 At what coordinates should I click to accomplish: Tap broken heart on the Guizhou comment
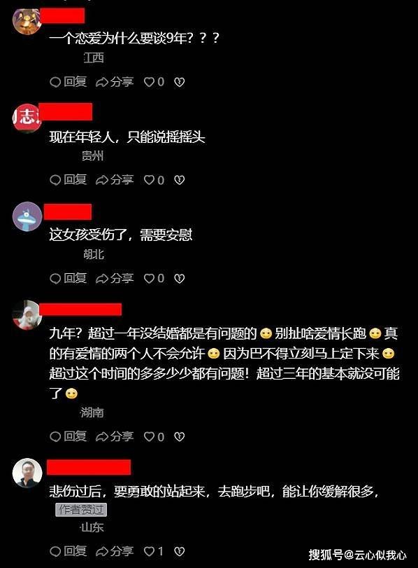pos(180,180)
